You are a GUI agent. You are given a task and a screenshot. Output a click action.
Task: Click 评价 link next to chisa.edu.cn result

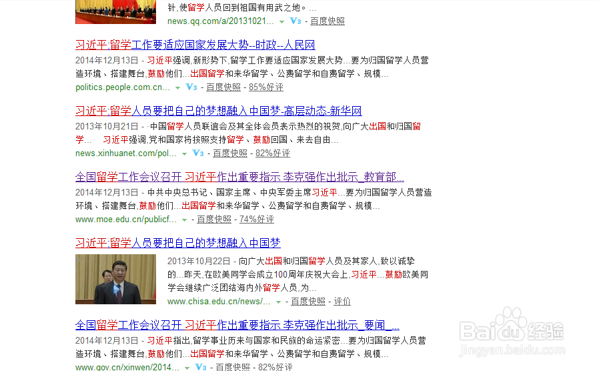pos(342,302)
